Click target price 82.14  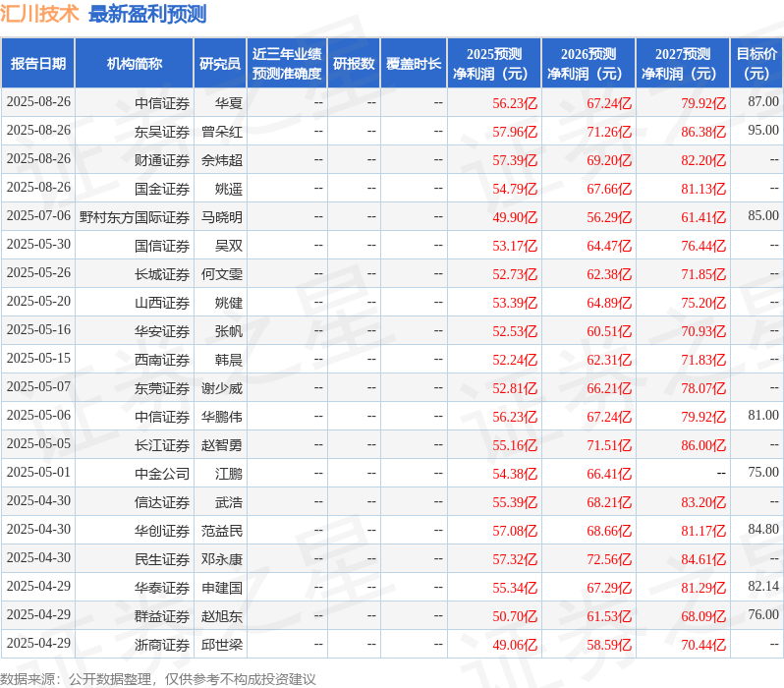coord(763,587)
